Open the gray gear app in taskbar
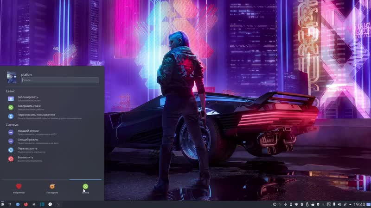Screen dimensions: 371x208 click(34, 204)
